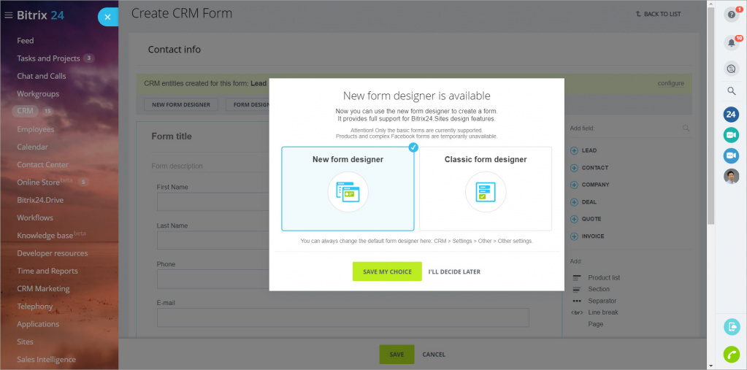The height and width of the screenshot is (370, 747).
Task: Open Workgroups in the left menu
Action: pyautogui.click(x=38, y=94)
